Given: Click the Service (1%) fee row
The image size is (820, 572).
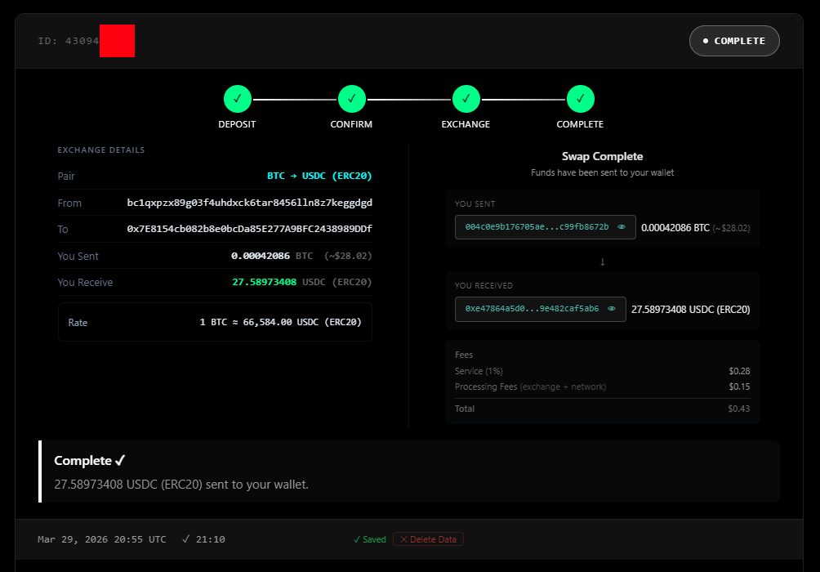Looking at the screenshot, I should point(603,371).
